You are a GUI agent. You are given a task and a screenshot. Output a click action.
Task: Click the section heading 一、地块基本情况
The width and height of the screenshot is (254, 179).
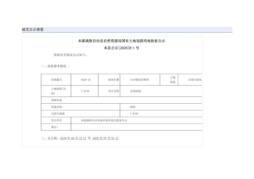pyautogui.click(x=55, y=66)
